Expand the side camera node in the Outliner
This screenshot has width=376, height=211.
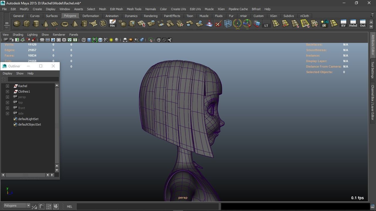point(8,113)
